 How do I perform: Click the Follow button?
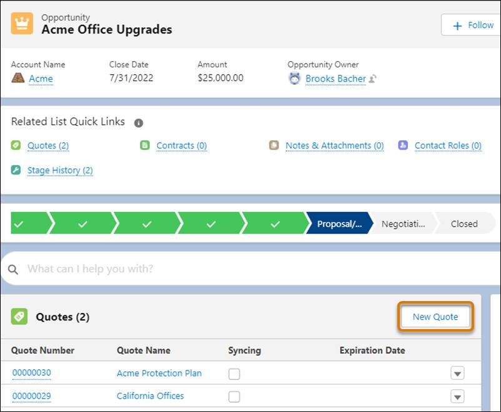474,25
